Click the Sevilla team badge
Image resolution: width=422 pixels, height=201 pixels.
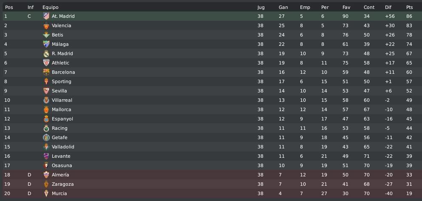pyautogui.click(x=46, y=91)
